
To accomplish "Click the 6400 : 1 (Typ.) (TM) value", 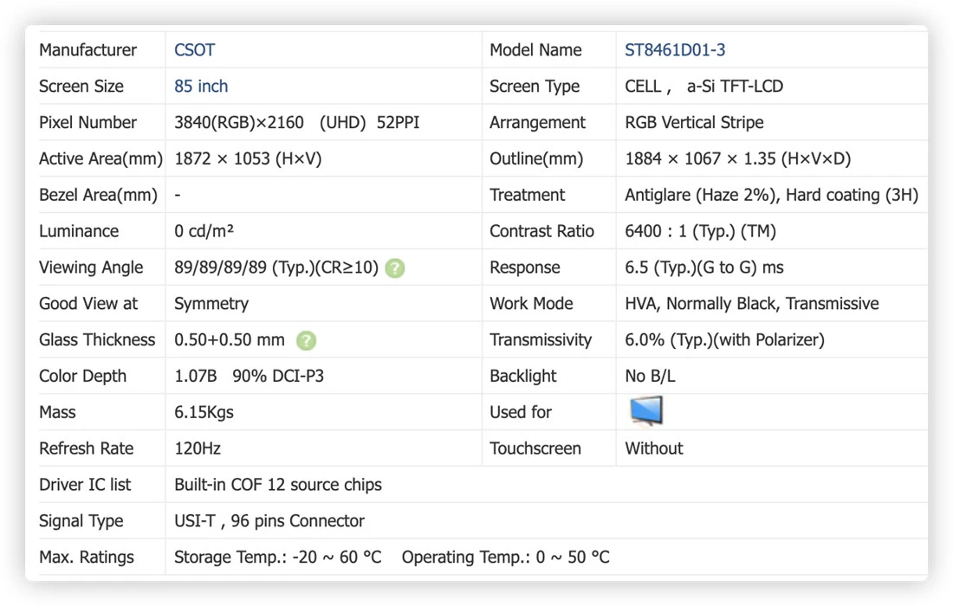I will [700, 231].
